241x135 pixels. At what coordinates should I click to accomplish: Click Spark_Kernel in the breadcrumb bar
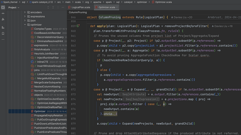coord(9,2)
